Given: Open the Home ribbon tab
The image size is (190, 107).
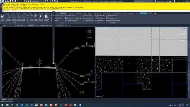Looking at the screenshot, I should click(7, 13).
